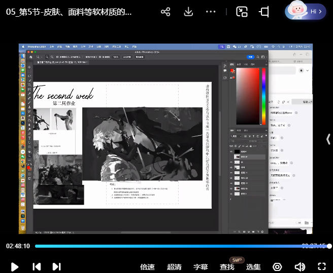Viewport: 333px width, 273px height.
Task: Click the share icon in the top bar
Action: (165, 12)
